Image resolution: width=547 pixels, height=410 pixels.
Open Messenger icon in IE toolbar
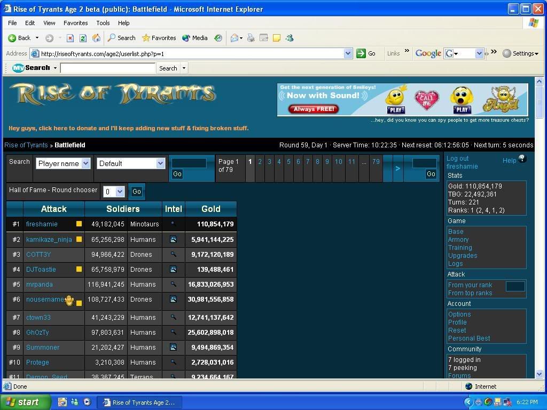[290, 38]
